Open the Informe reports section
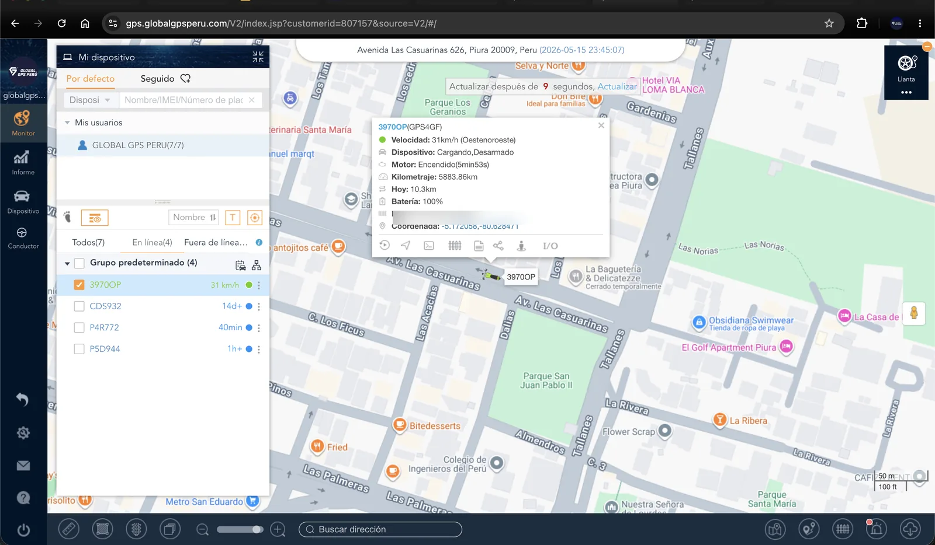The image size is (935, 545). tap(23, 162)
